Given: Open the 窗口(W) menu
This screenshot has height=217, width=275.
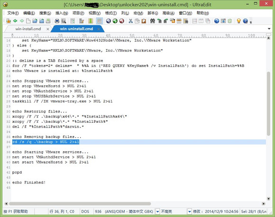Looking at the screenshot, I should pyautogui.click(x=185, y=13).
